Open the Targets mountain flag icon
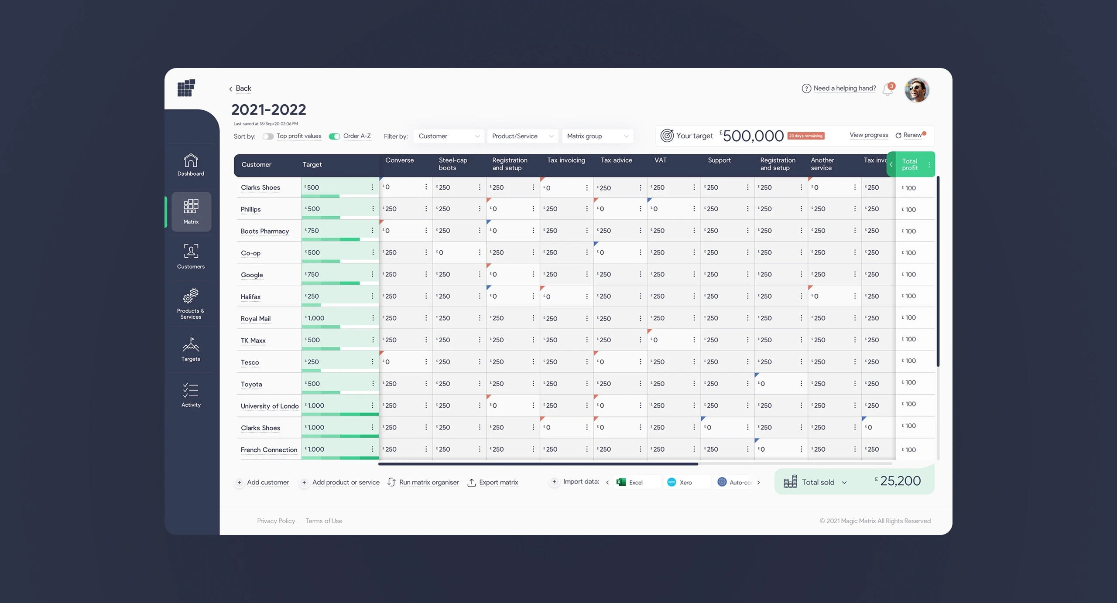Viewport: 1117px width, 603px height. (191, 344)
